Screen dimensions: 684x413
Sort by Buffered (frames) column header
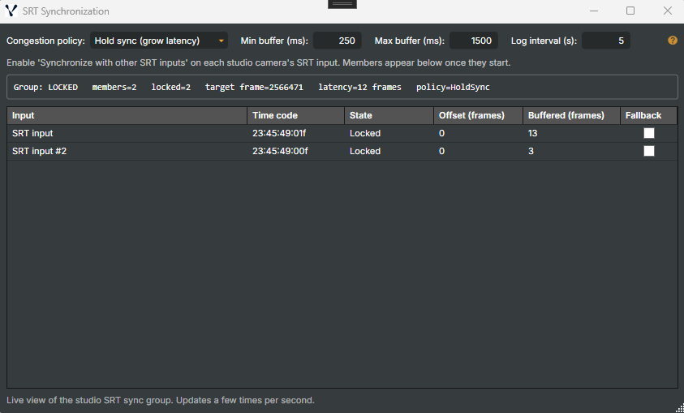[571, 115]
